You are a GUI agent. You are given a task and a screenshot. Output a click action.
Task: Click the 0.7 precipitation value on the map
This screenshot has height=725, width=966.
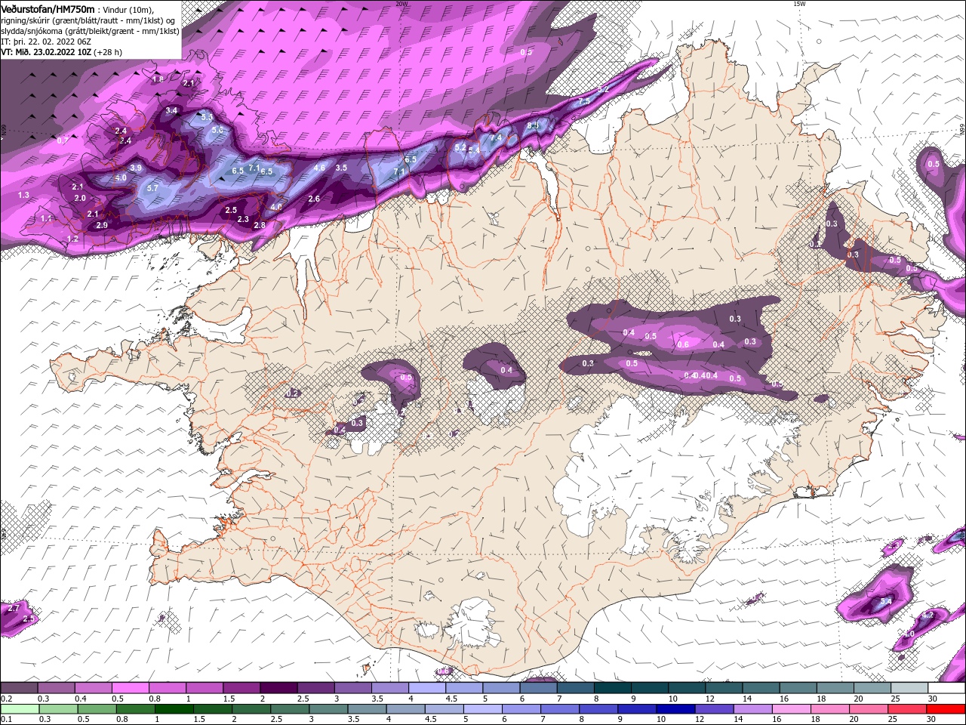(x=63, y=140)
